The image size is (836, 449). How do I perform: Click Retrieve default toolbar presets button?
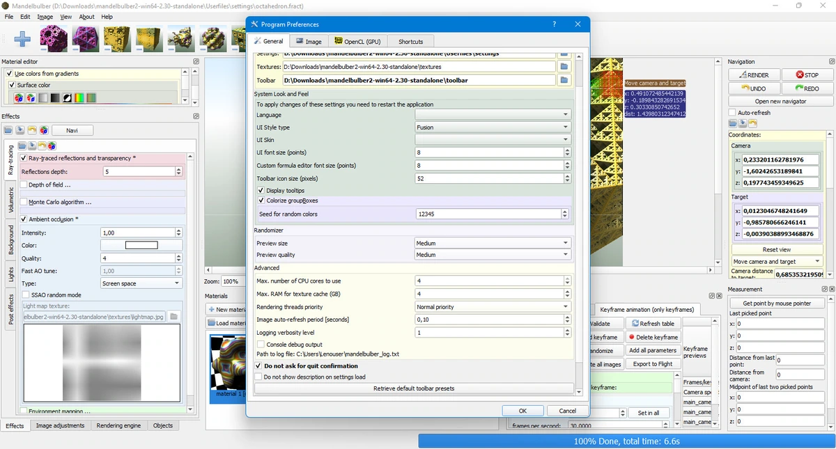coord(414,388)
